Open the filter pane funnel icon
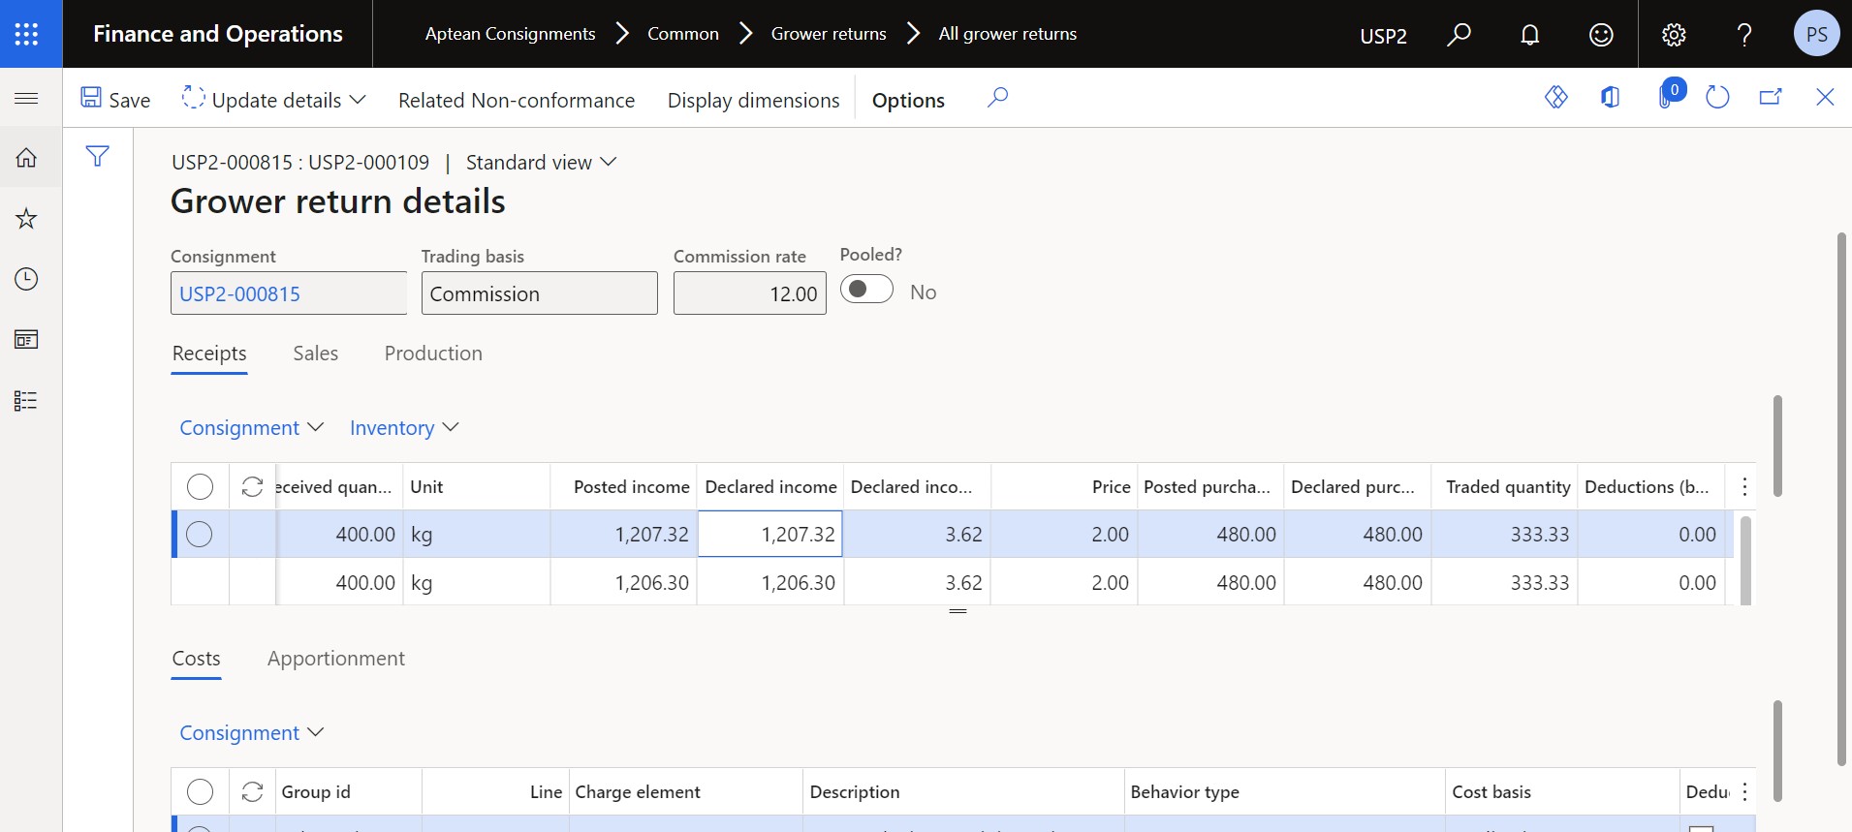1852x832 pixels. (97, 156)
